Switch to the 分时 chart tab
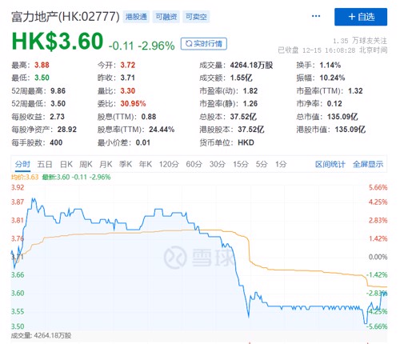This screenshot has height=344, width=400. [22, 164]
